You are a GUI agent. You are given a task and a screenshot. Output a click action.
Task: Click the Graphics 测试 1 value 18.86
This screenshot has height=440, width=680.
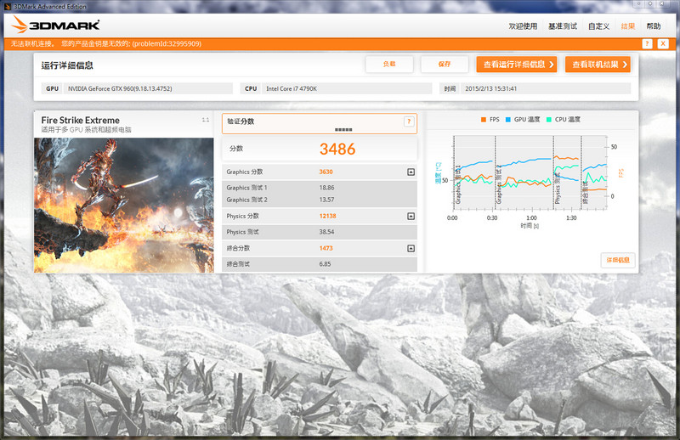tap(326, 188)
